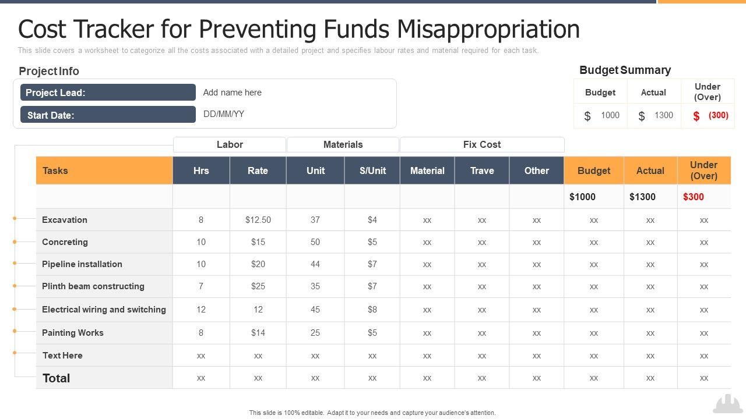Click the orange Tasks header cell
Image resolution: width=746 pixels, height=419 pixels.
coord(104,171)
